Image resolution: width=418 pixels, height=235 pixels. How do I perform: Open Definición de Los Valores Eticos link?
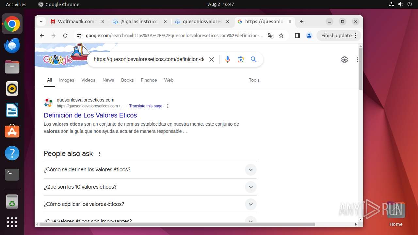coord(90,115)
